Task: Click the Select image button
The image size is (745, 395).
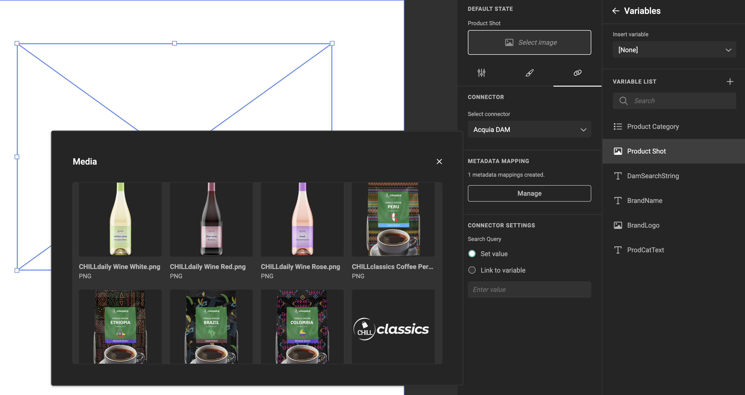Action: tap(529, 42)
